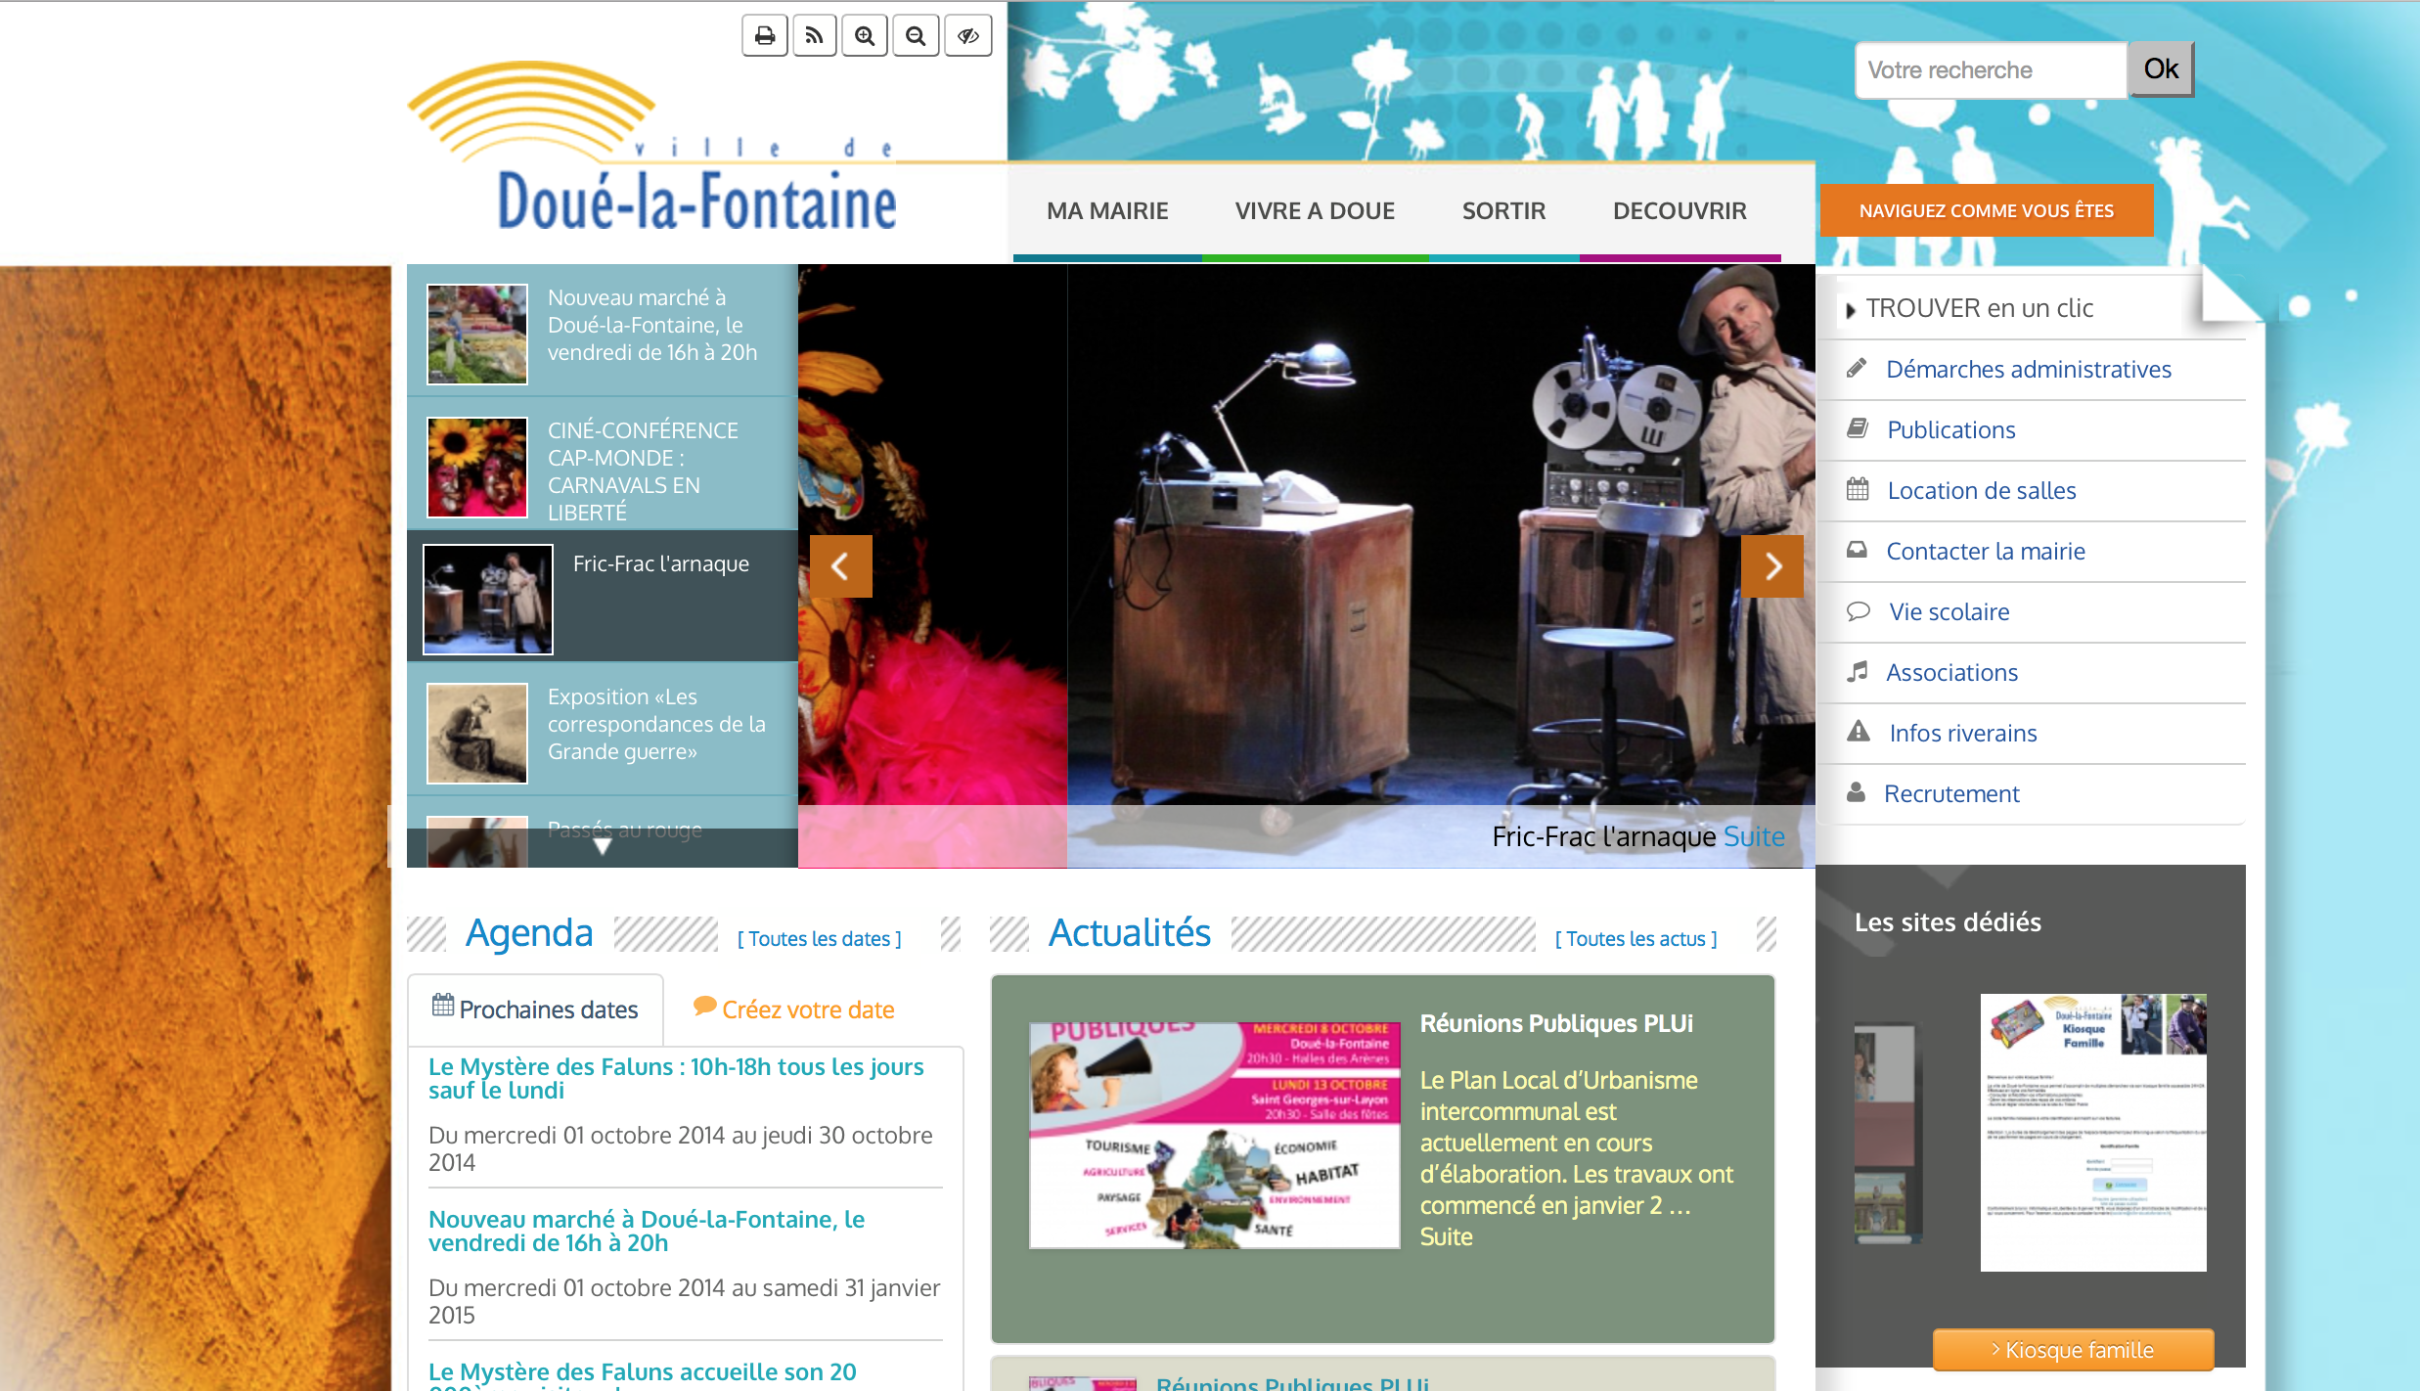Open the NAVIGUEZ COMME VOUS ÊTES menu
This screenshot has width=2420, height=1391.
[1986, 210]
